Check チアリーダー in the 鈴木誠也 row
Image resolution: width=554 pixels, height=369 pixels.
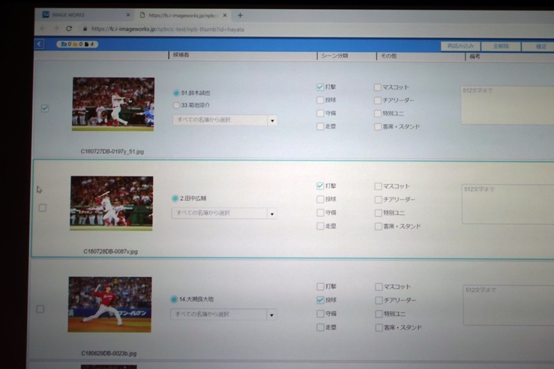click(377, 100)
